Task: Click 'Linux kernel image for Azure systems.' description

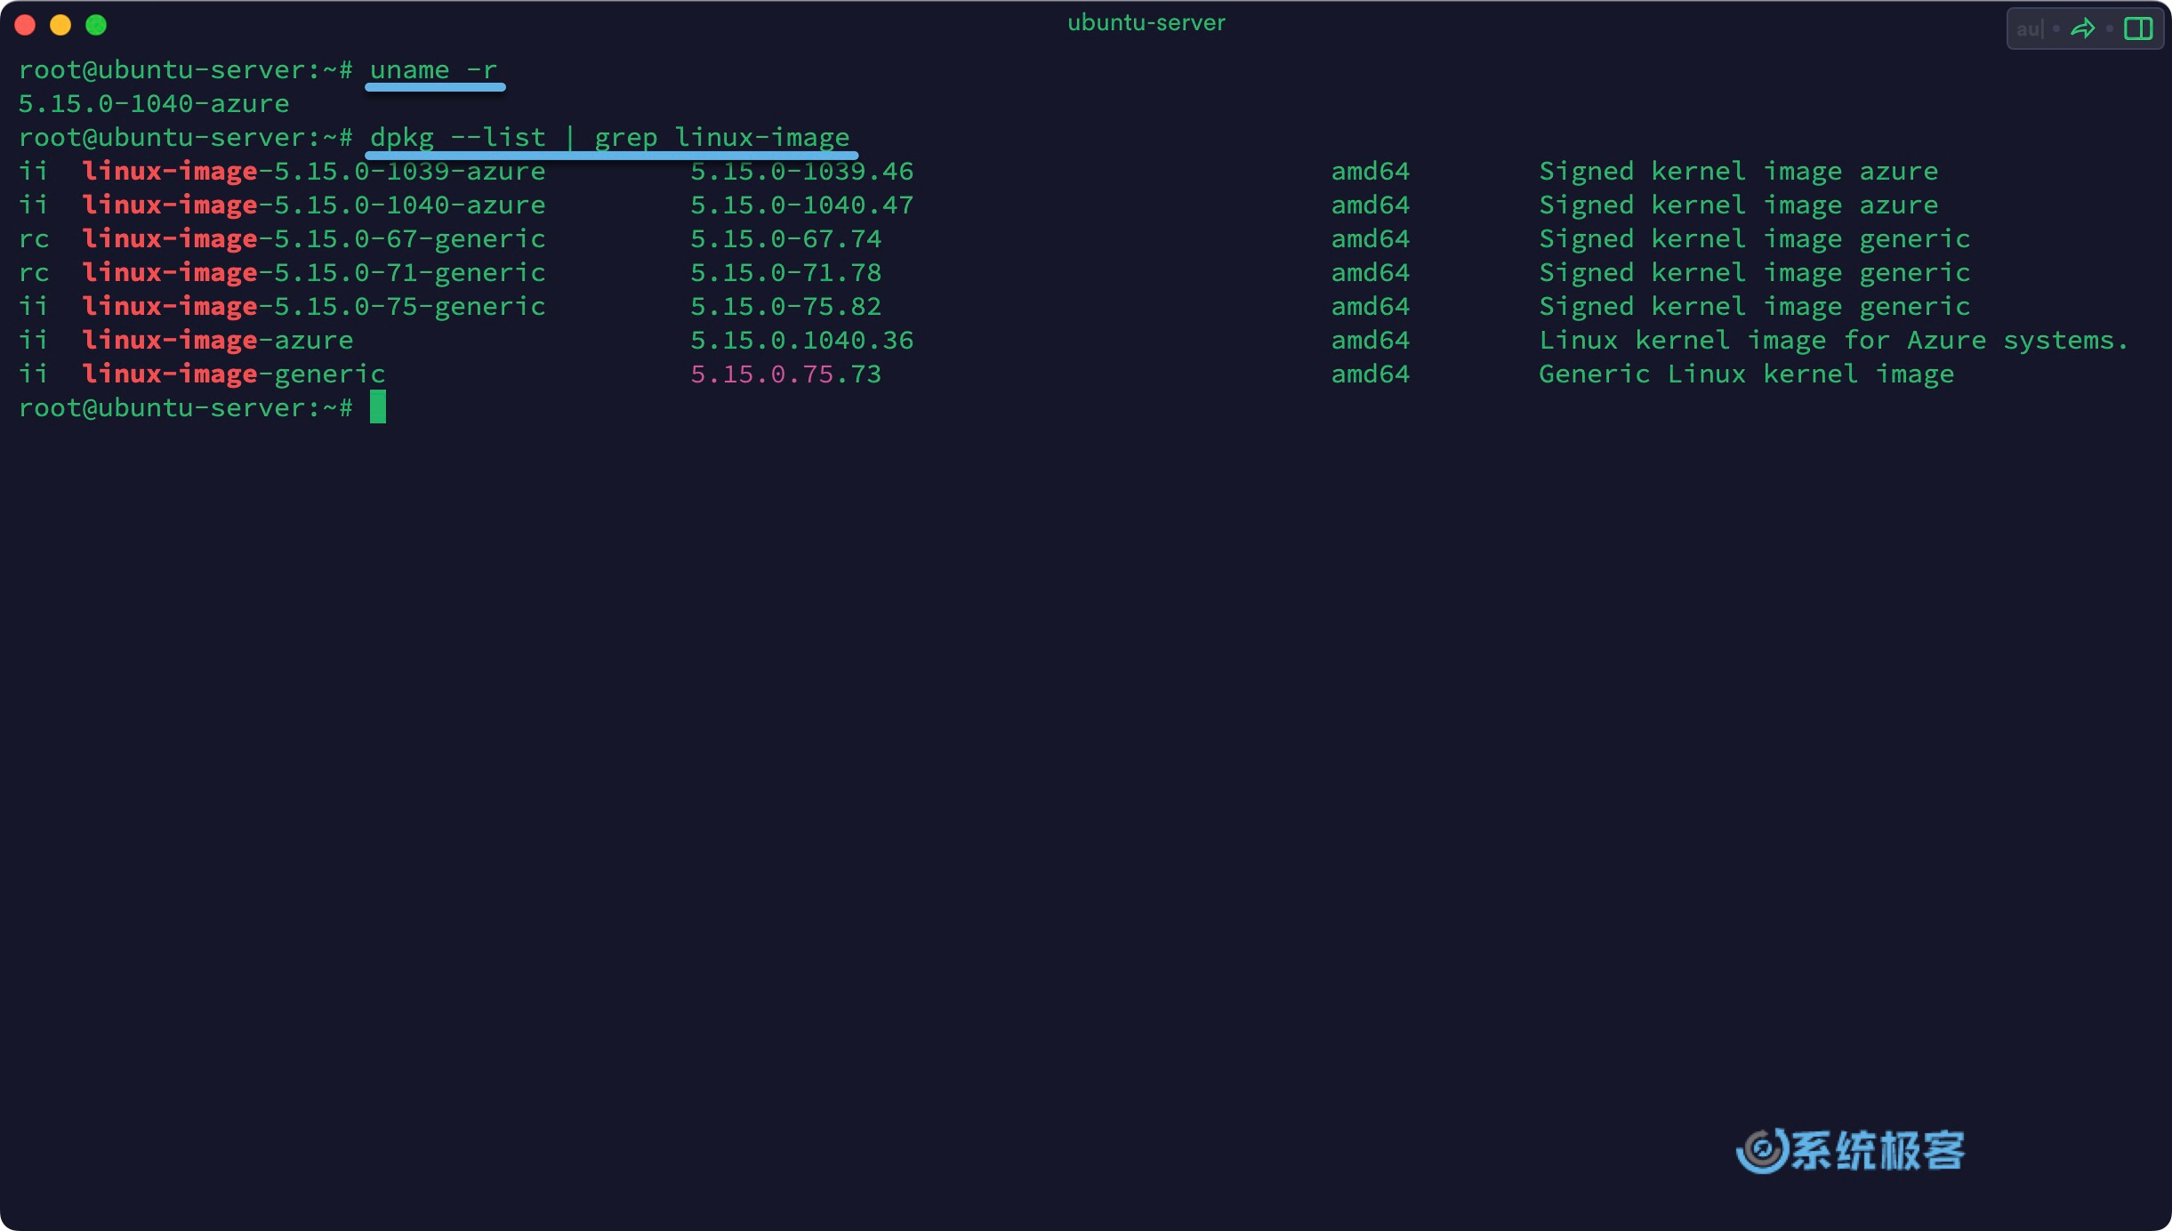Action: [x=1834, y=340]
